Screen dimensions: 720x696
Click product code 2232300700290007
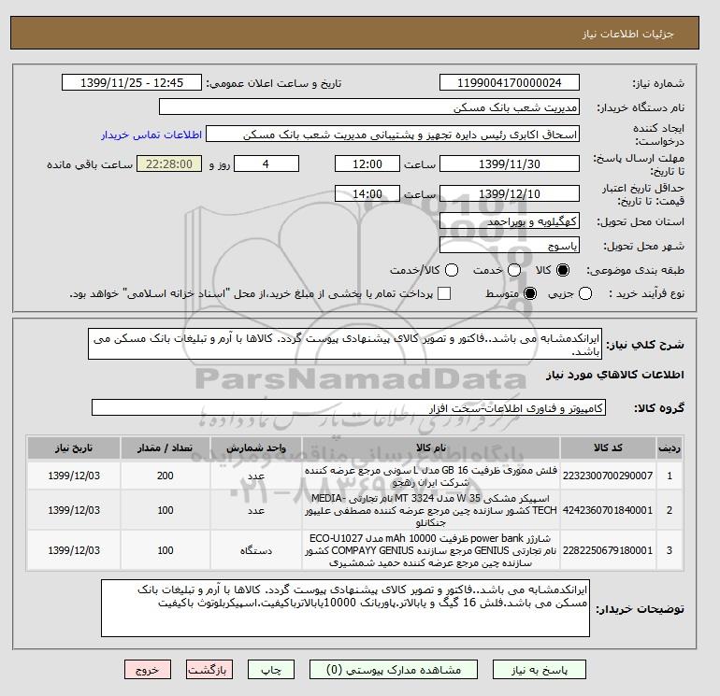[608, 476]
